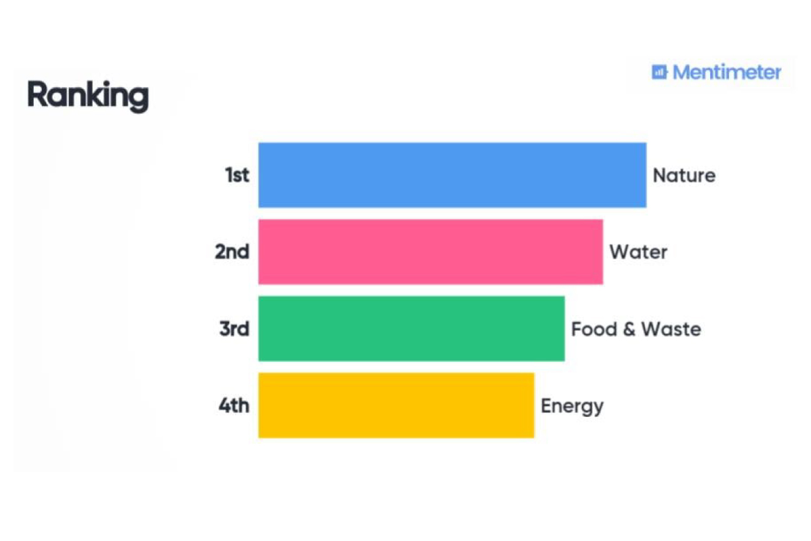Image resolution: width=811 pixels, height=541 pixels.
Task: Click the 2nd rank label
Action: point(232,252)
